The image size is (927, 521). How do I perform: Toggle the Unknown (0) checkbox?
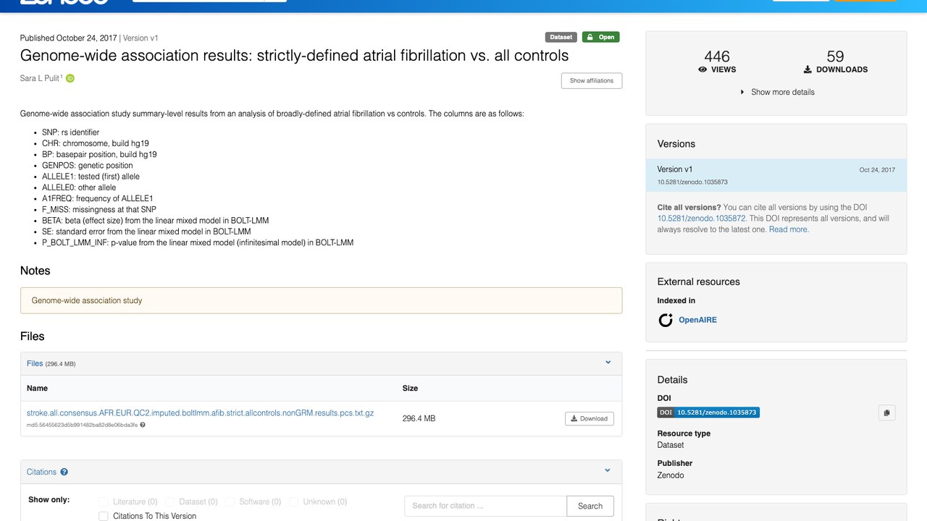pos(293,501)
